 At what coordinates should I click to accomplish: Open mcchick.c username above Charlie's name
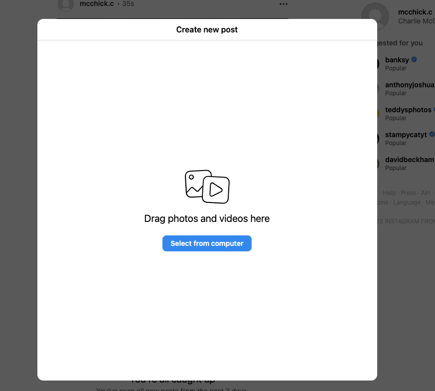pos(415,12)
